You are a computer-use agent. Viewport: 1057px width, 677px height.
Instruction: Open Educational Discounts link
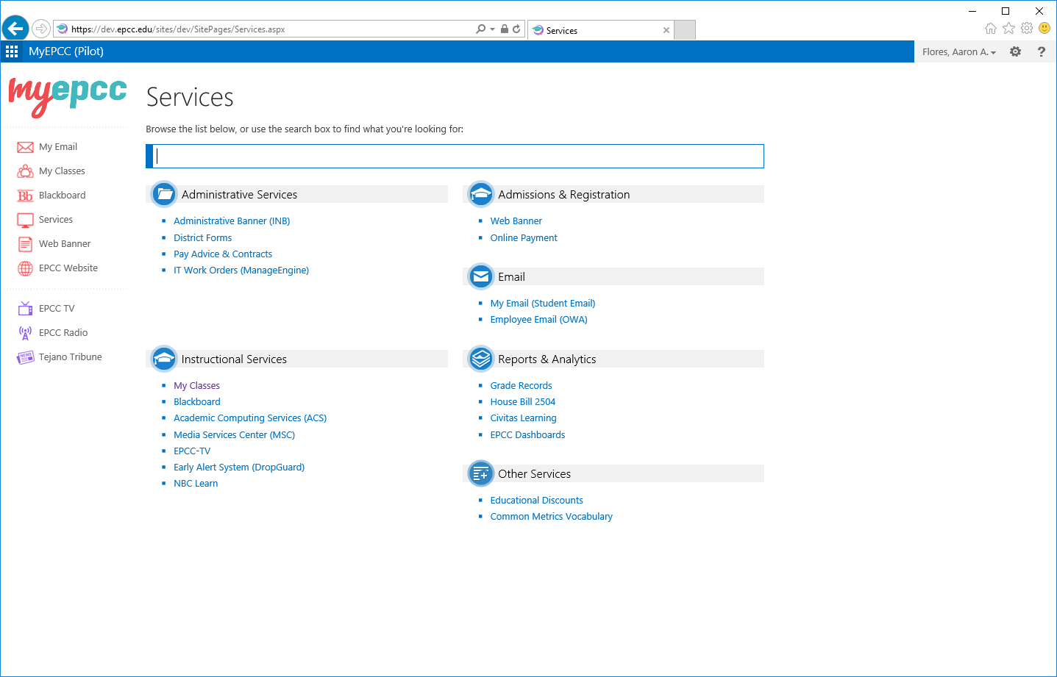click(537, 501)
